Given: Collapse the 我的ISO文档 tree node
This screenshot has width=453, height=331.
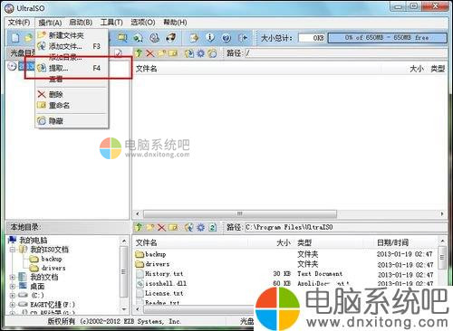Looking at the screenshot, I should pyautogui.click(x=13, y=250).
